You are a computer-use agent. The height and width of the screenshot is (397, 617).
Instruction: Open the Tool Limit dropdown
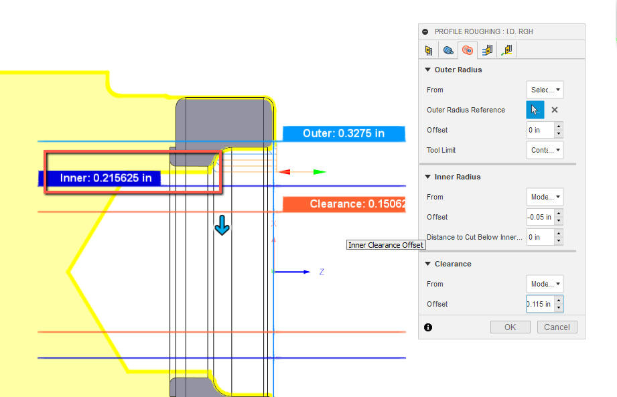coord(545,150)
